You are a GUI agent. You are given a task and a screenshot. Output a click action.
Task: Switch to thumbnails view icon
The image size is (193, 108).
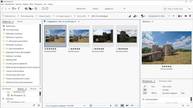tap(122, 106)
